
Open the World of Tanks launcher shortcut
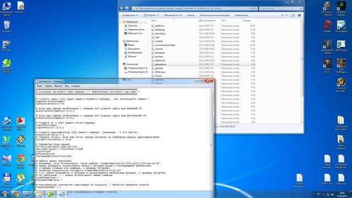pyautogui.click(x=328, y=9)
